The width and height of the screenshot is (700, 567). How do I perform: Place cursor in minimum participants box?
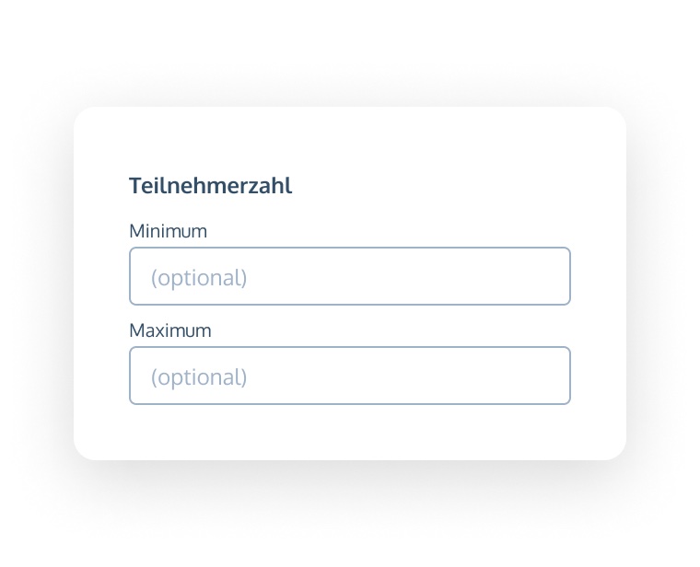[350, 276]
